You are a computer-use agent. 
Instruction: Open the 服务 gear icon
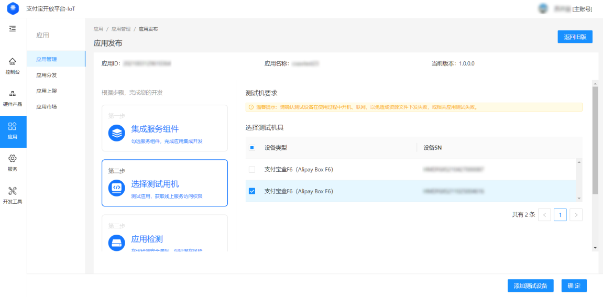pyautogui.click(x=12, y=158)
